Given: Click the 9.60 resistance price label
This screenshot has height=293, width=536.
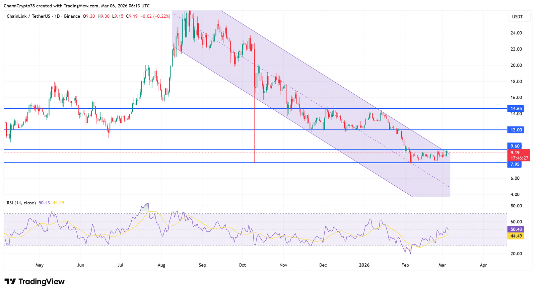Looking at the screenshot, I should pos(515,146).
